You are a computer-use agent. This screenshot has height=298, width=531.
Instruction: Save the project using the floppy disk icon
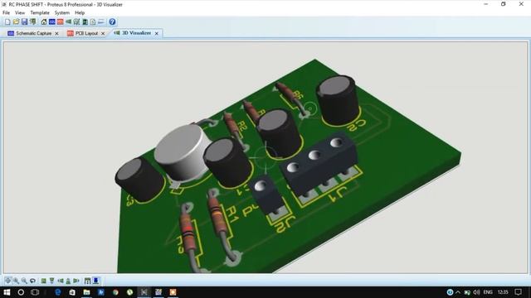[x=24, y=22]
